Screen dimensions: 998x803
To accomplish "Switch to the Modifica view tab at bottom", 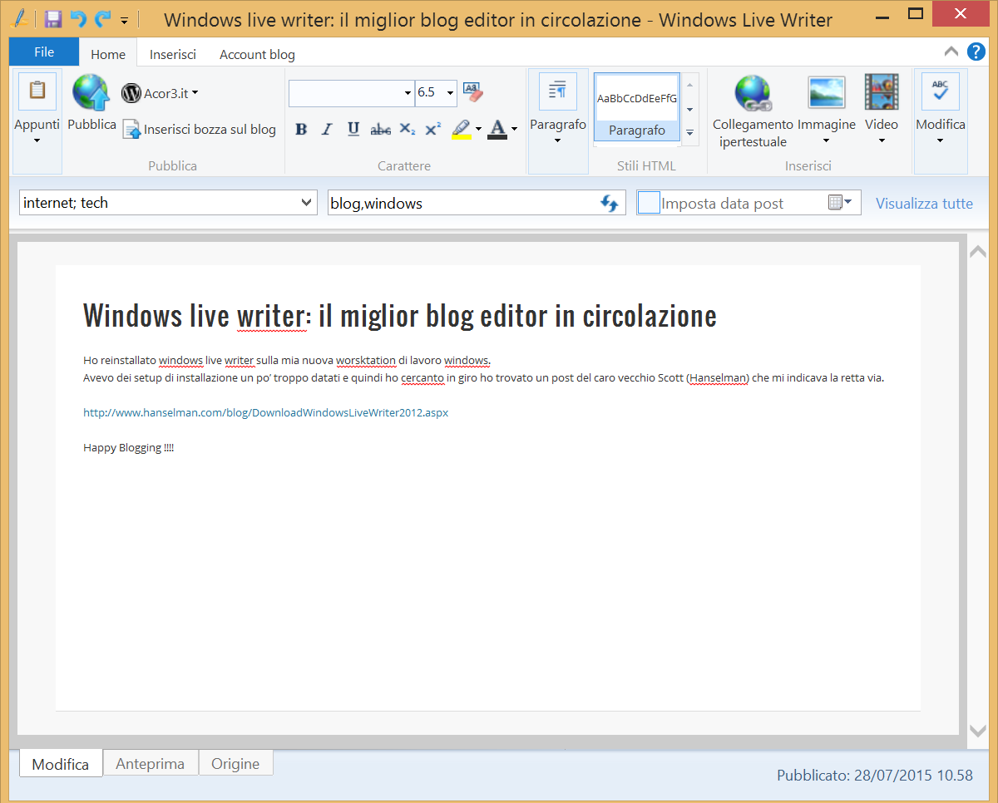I will (61, 764).
